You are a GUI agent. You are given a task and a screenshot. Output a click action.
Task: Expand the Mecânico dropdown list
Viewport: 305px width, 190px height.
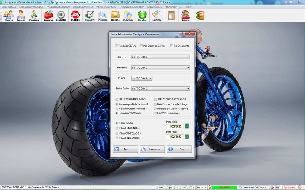pyautogui.click(x=188, y=68)
